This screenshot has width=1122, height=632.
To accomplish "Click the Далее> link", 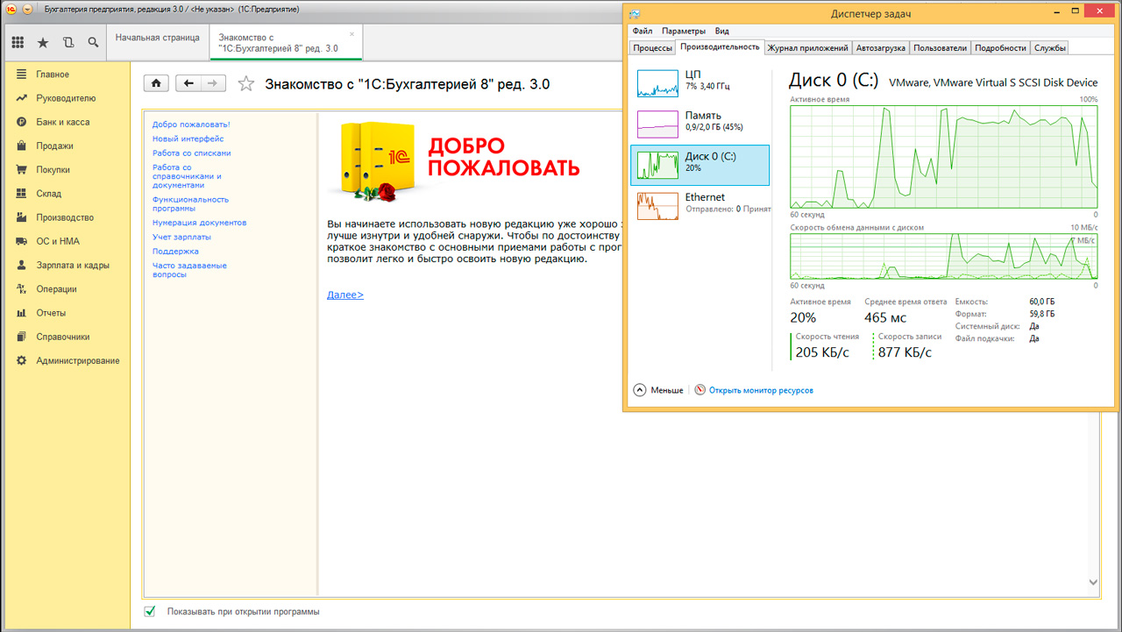I will [x=344, y=295].
